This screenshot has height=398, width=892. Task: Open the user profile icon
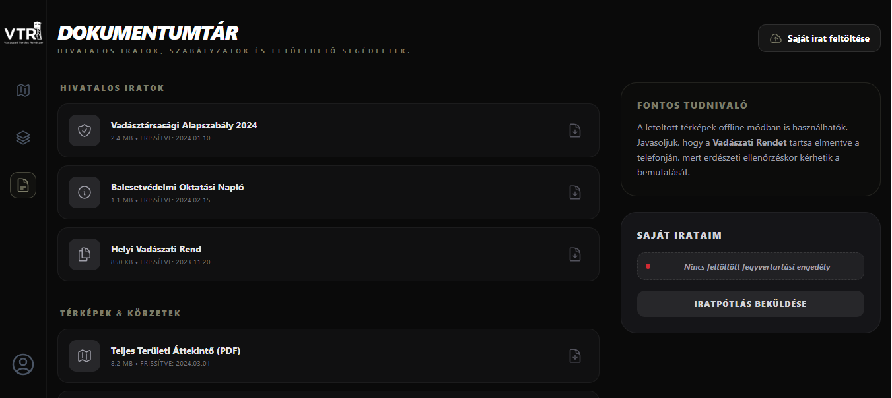23,364
